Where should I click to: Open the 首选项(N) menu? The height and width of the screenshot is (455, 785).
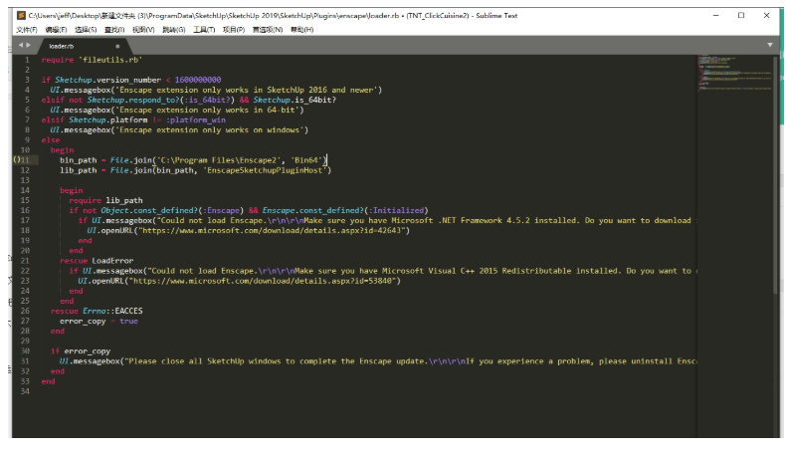[x=267, y=30]
